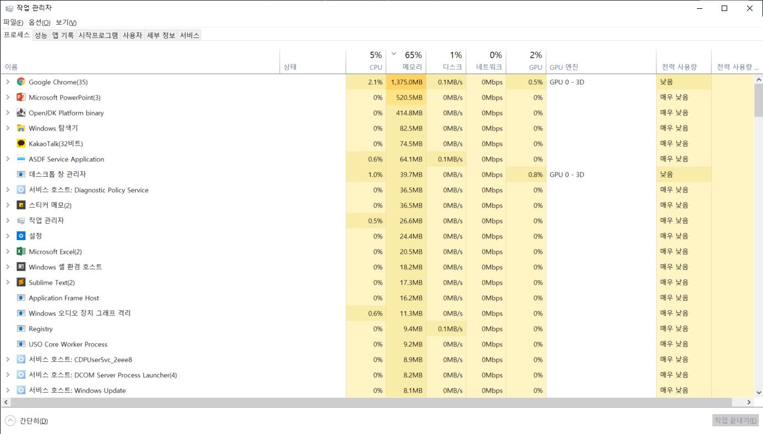Switch to the 사용자 tab
763x434 pixels.
pos(132,35)
